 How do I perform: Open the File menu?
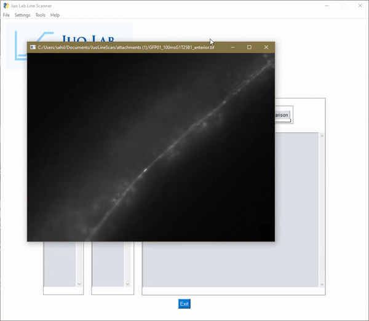6,15
